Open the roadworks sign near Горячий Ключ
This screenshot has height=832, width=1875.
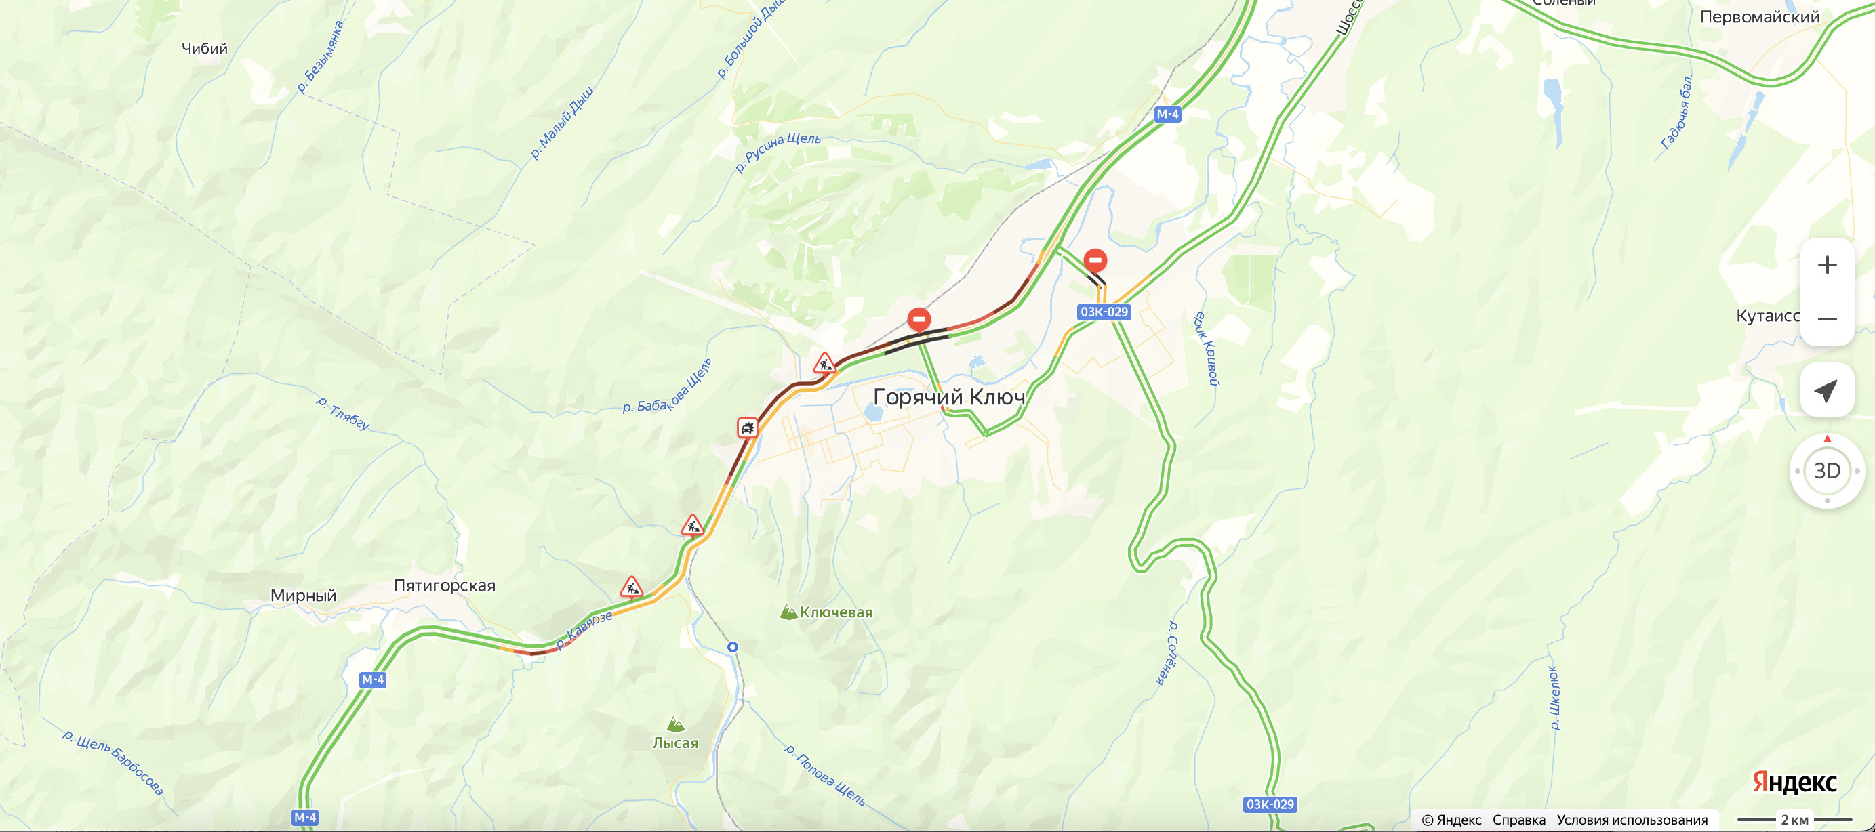tap(824, 363)
